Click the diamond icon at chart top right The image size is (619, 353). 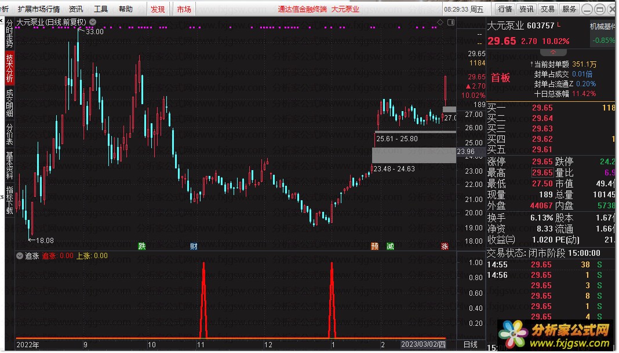(x=440, y=23)
